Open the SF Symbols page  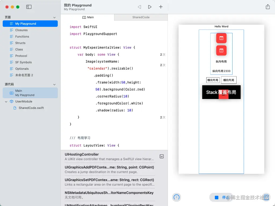click(30, 62)
